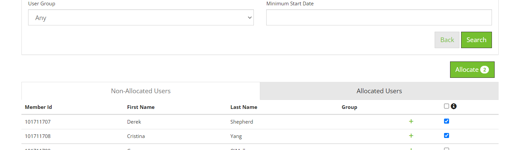509x150 pixels.
Task: Click the green Search button
Action: coord(476,40)
